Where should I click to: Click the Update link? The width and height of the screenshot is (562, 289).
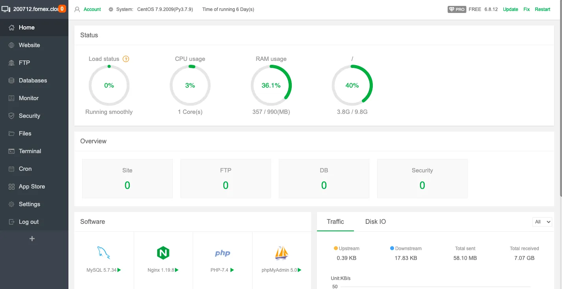(510, 9)
